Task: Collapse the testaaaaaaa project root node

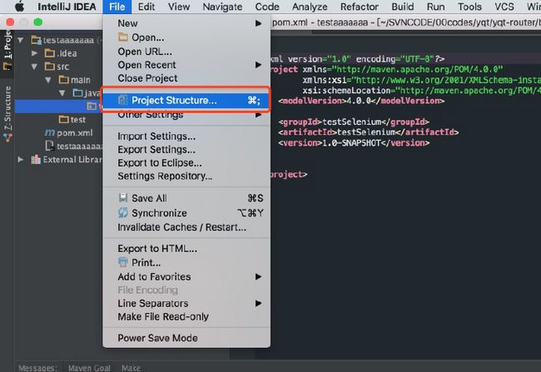Action: click(21, 40)
